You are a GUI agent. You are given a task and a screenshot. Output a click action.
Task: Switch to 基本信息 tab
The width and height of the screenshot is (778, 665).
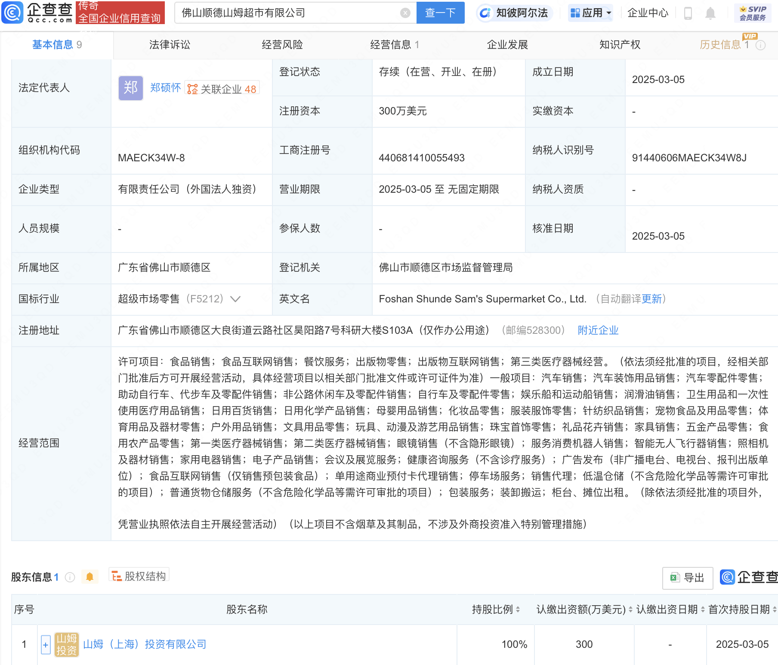(x=57, y=45)
